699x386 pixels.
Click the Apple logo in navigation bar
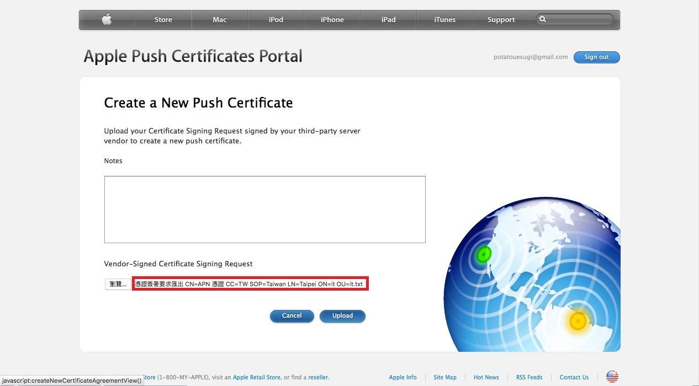(x=107, y=19)
